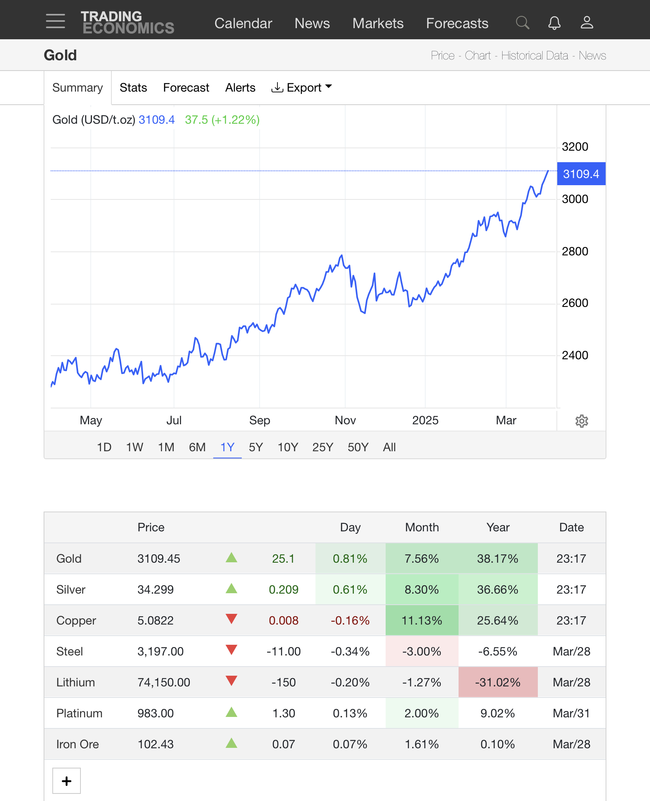Select the 6M chart range
Image resolution: width=650 pixels, height=801 pixels.
(x=197, y=447)
